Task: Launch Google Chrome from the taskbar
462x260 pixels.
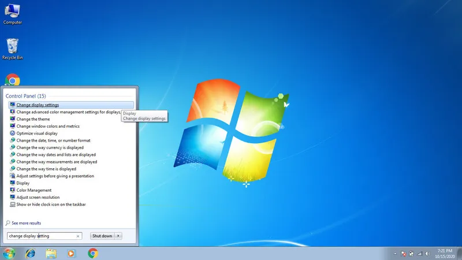Action: (93, 253)
